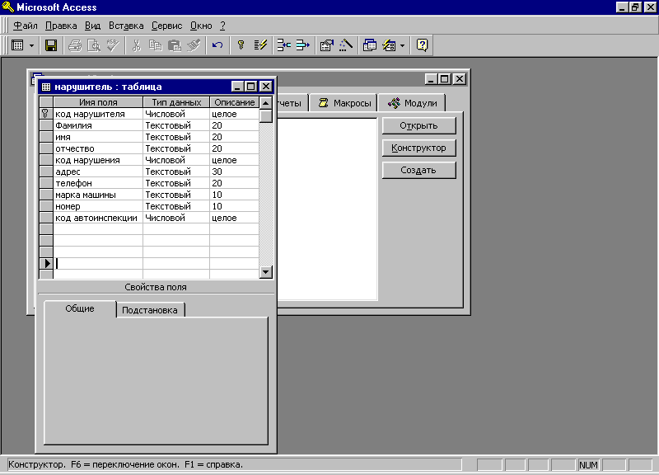Screen dimensions: 659x475
Task: Click the 'Имя поля' column header
Action: click(98, 102)
